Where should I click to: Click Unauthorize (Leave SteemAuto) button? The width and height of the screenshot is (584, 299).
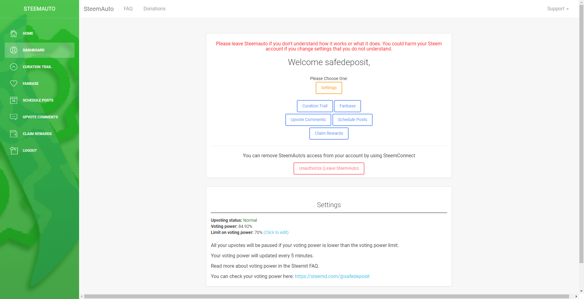pyautogui.click(x=329, y=169)
